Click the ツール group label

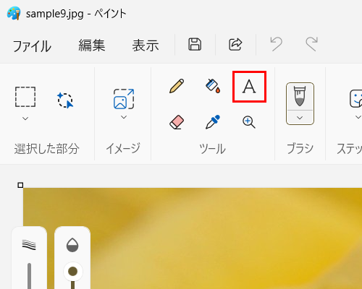213,149
